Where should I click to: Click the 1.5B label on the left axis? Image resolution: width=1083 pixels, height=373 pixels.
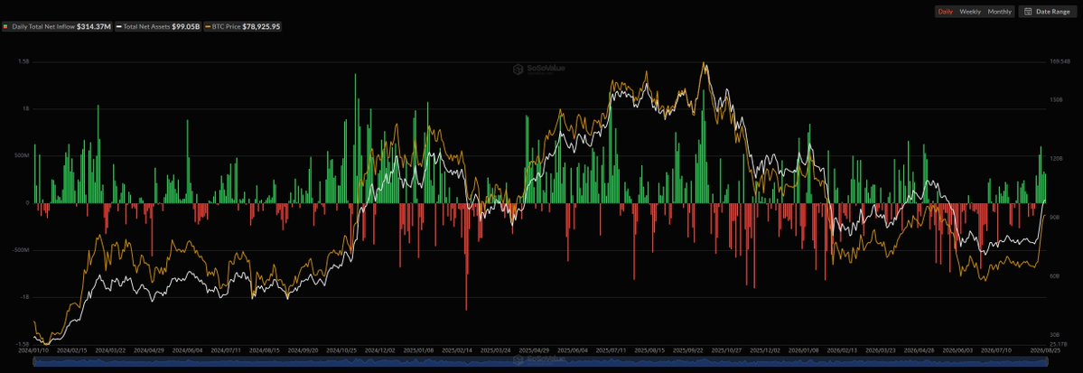tap(24, 61)
